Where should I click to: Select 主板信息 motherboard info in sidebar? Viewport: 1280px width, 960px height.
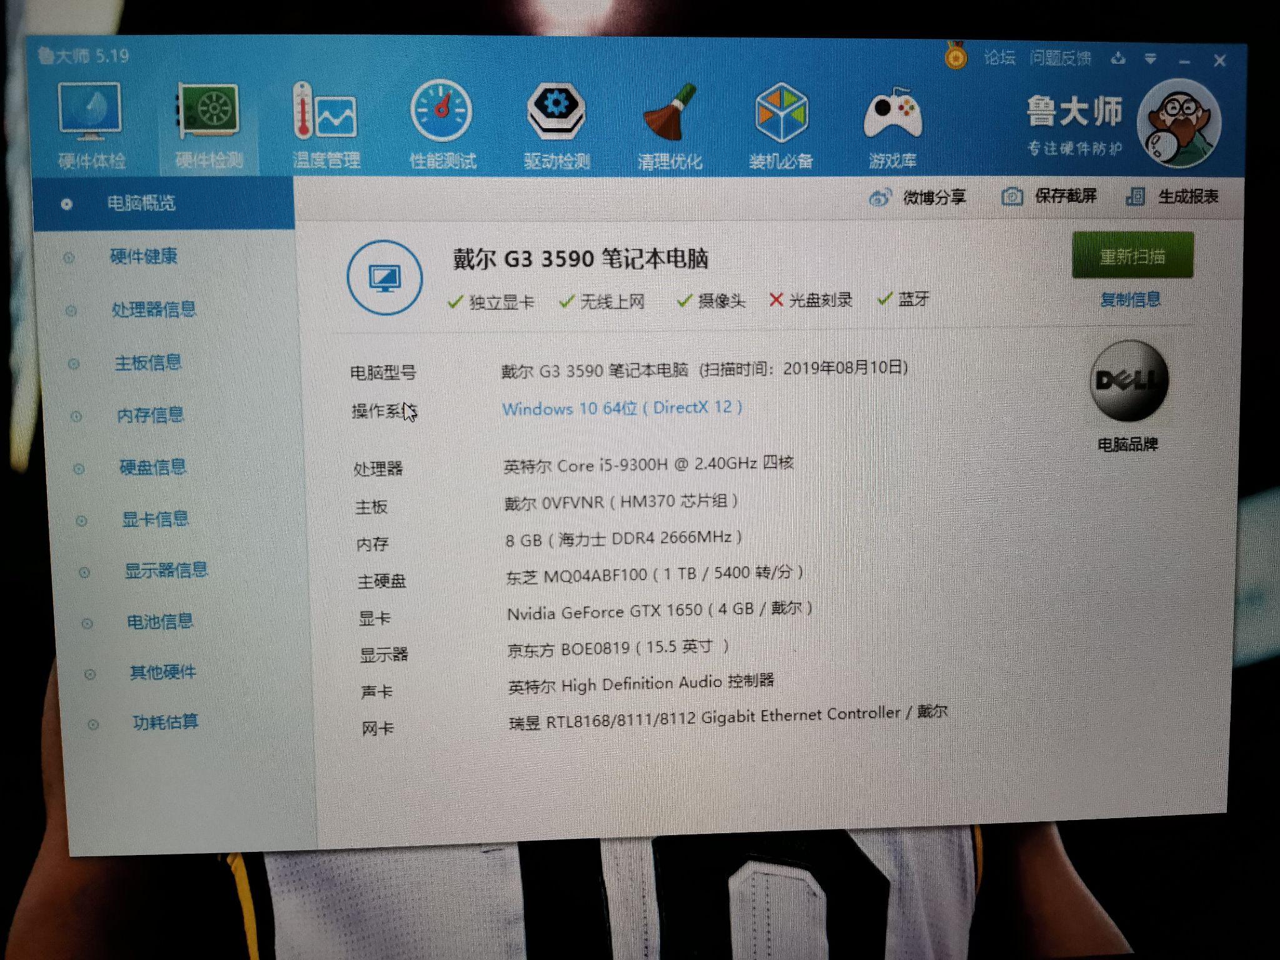(148, 362)
